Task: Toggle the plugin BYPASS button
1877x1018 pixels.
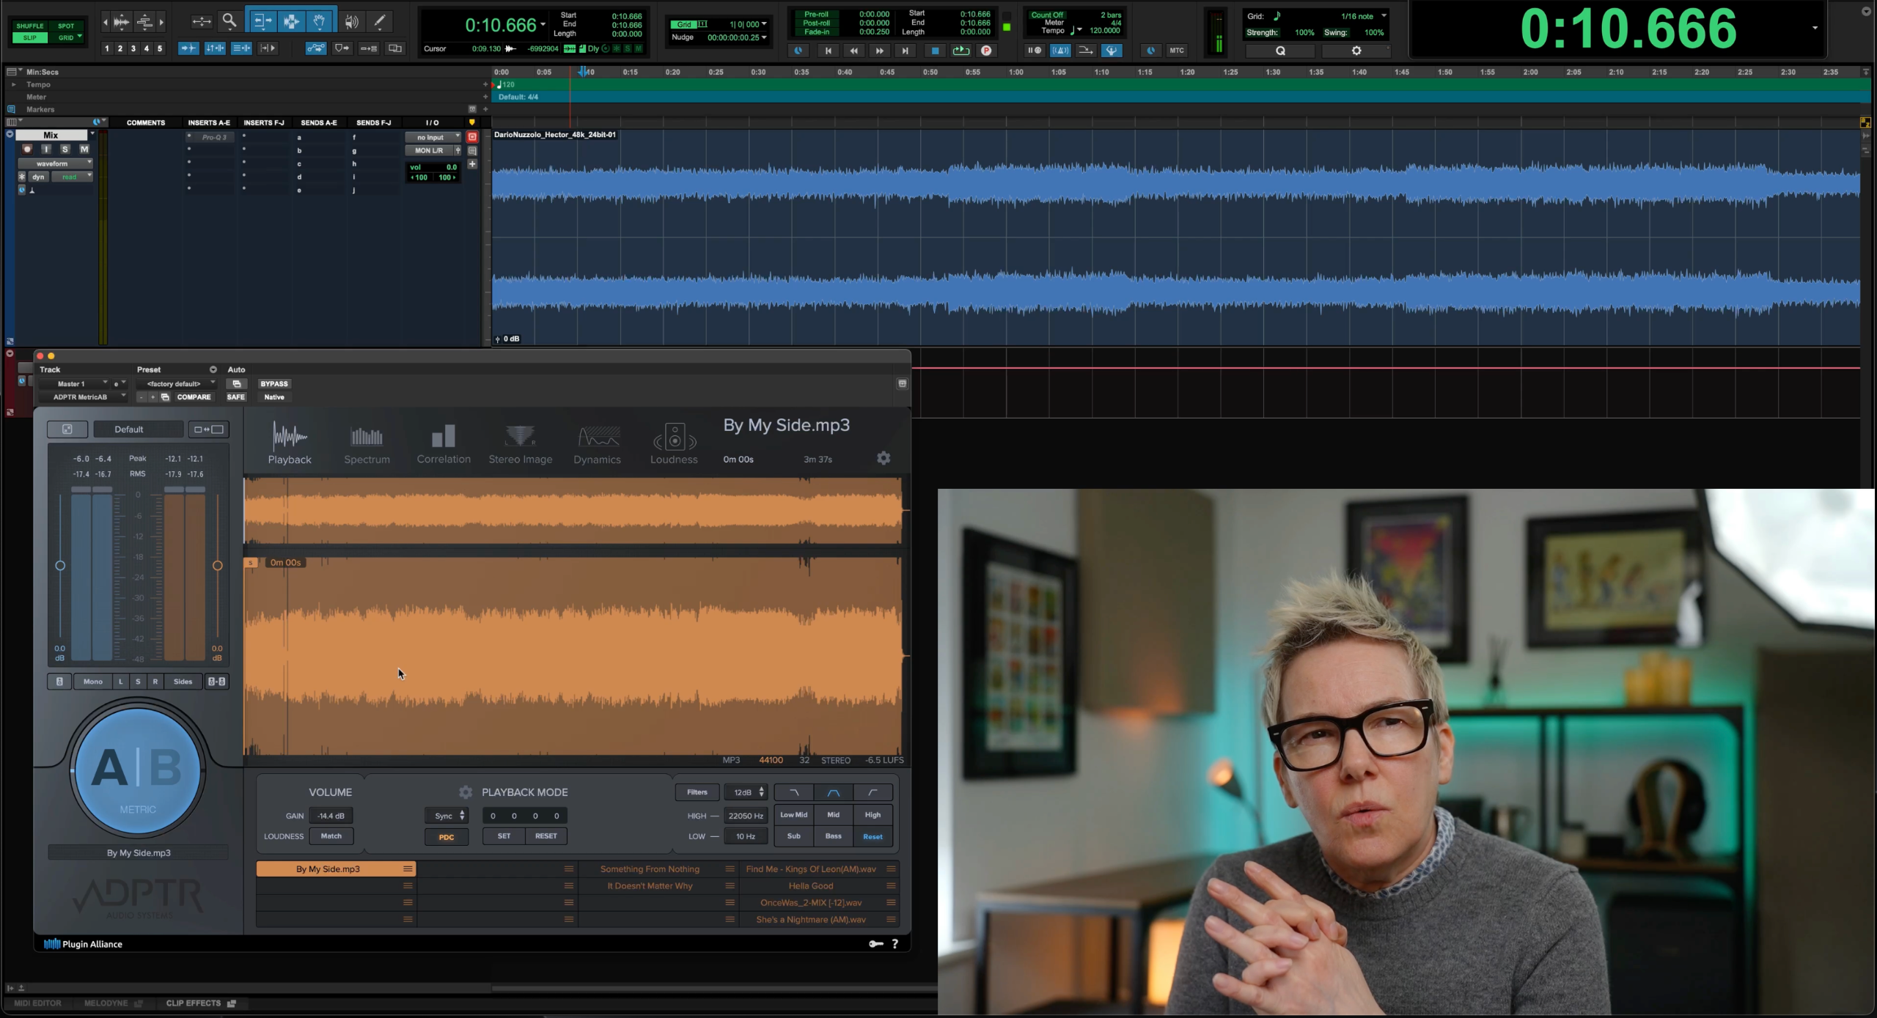Action: point(274,383)
